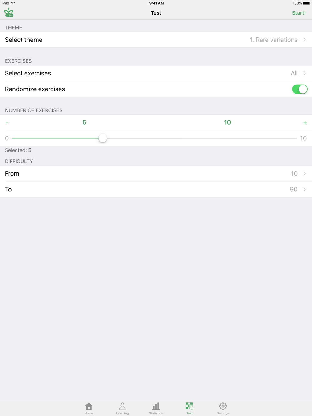Screen dimensions: 312x416
Task: Open the Home tab house icon
Action: click(89, 406)
